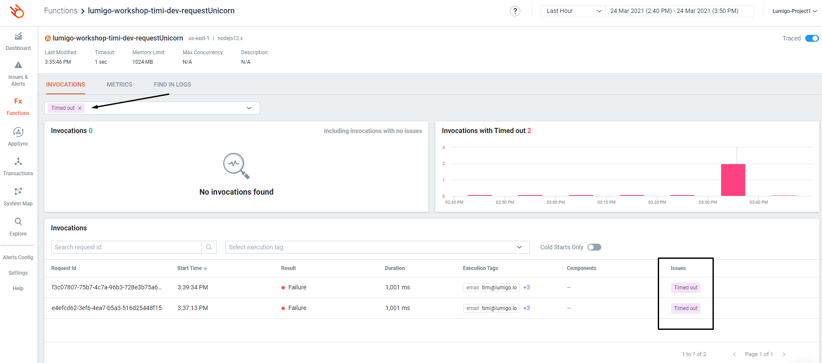The width and height of the screenshot is (822, 363).
Task: Click the Lambda function icon beside name
Action: (48, 38)
